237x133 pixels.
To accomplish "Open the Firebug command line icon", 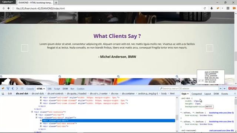I will [x=22, y=89].
